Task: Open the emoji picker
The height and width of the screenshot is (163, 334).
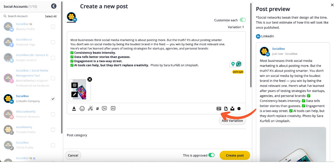Action: pyautogui.click(x=82, y=109)
